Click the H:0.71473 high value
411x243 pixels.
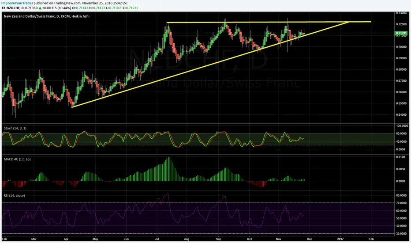tap(97, 8)
